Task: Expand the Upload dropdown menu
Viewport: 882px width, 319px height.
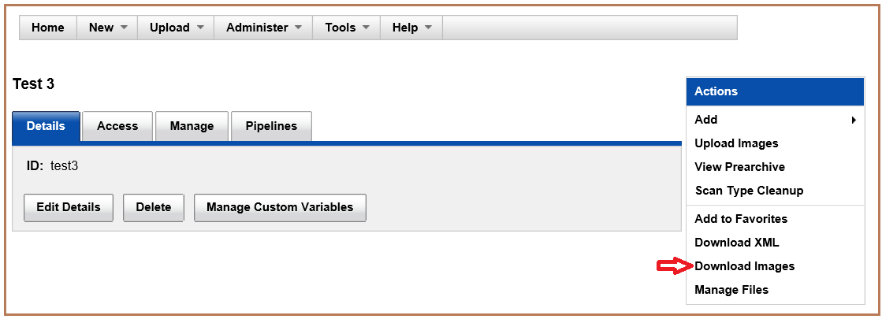Action: pyautogui.click(x=177, y=28)
